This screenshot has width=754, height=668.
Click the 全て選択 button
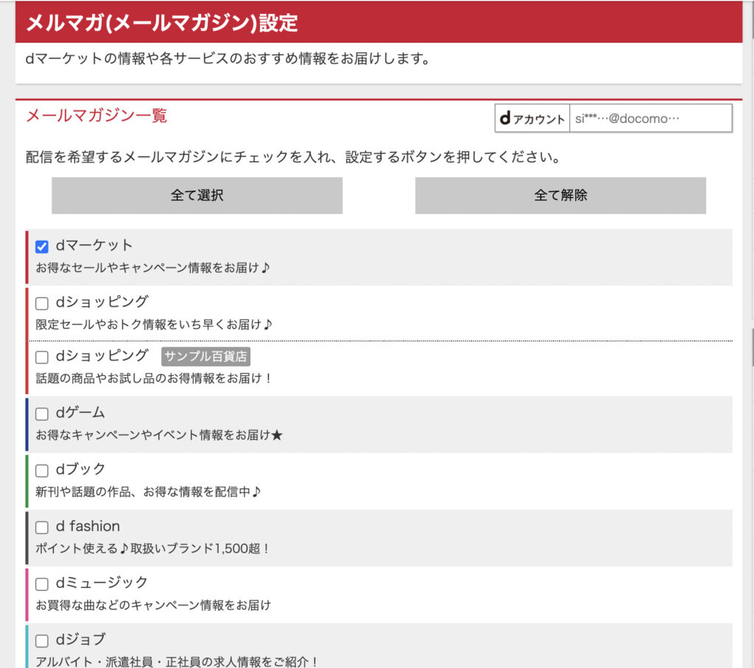(197, 195)
